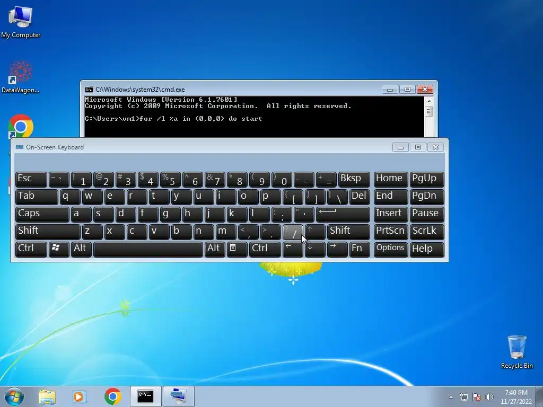Image resolution: width=543 pixels, height=407 pixels.
Task: Click the Pause key
Action: (x=427, y=214)
